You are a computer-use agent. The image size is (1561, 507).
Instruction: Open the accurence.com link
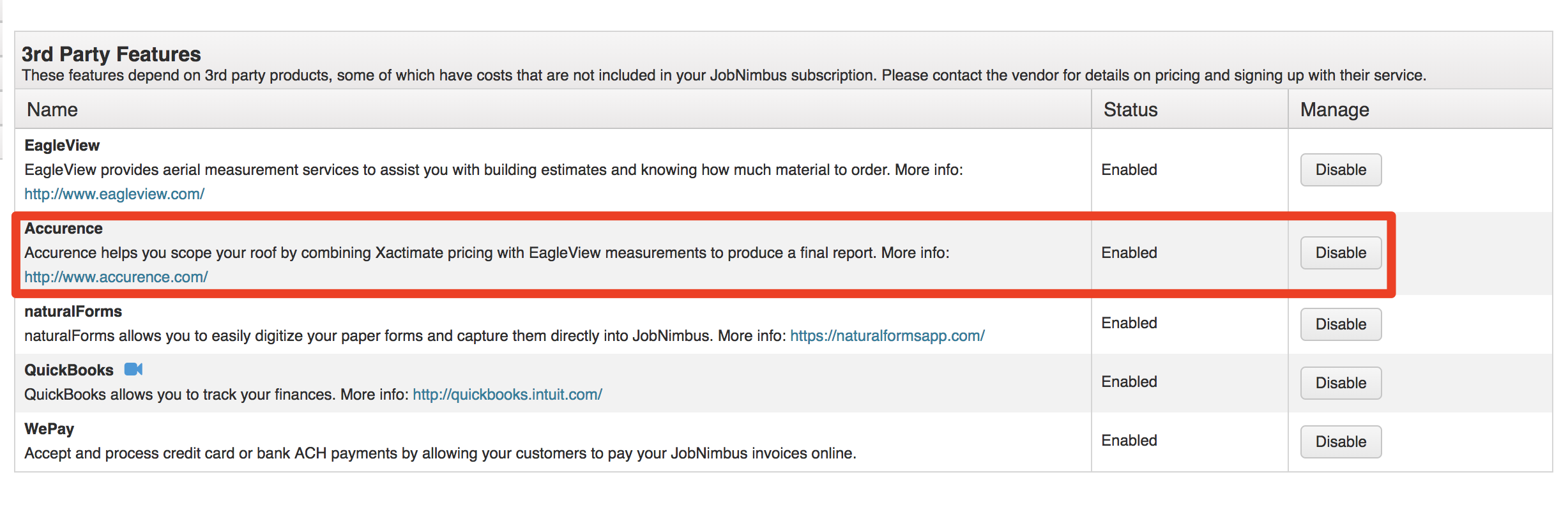116,277
